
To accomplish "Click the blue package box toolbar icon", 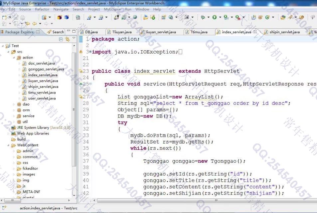I will click(67, 17).
